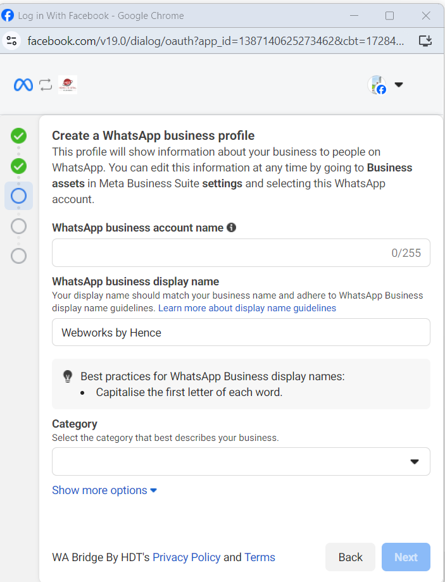Image resolution: width=445 pixels, height=582 pixels.
Task: Click the first completed step checkmark
Action: (18, 136)
